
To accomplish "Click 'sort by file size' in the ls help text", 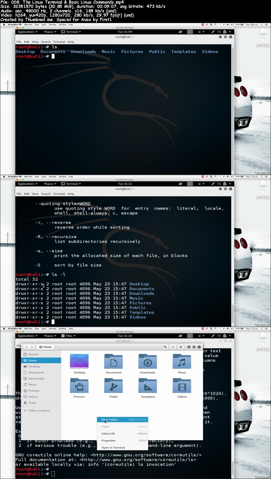I will click(78, 265).
